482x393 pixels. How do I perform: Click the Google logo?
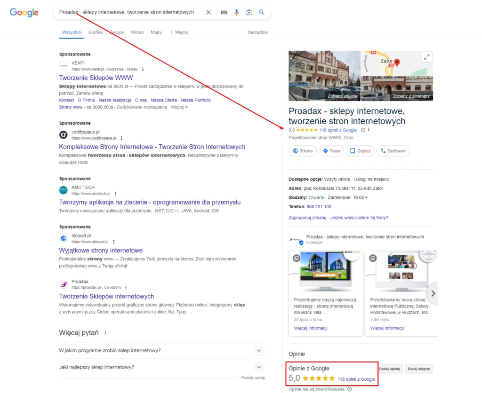(24, 13)
